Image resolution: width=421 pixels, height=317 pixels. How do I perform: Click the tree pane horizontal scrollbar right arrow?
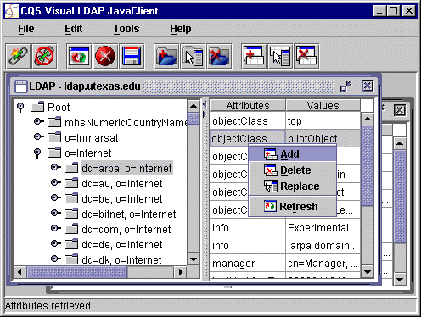point(180,272)
